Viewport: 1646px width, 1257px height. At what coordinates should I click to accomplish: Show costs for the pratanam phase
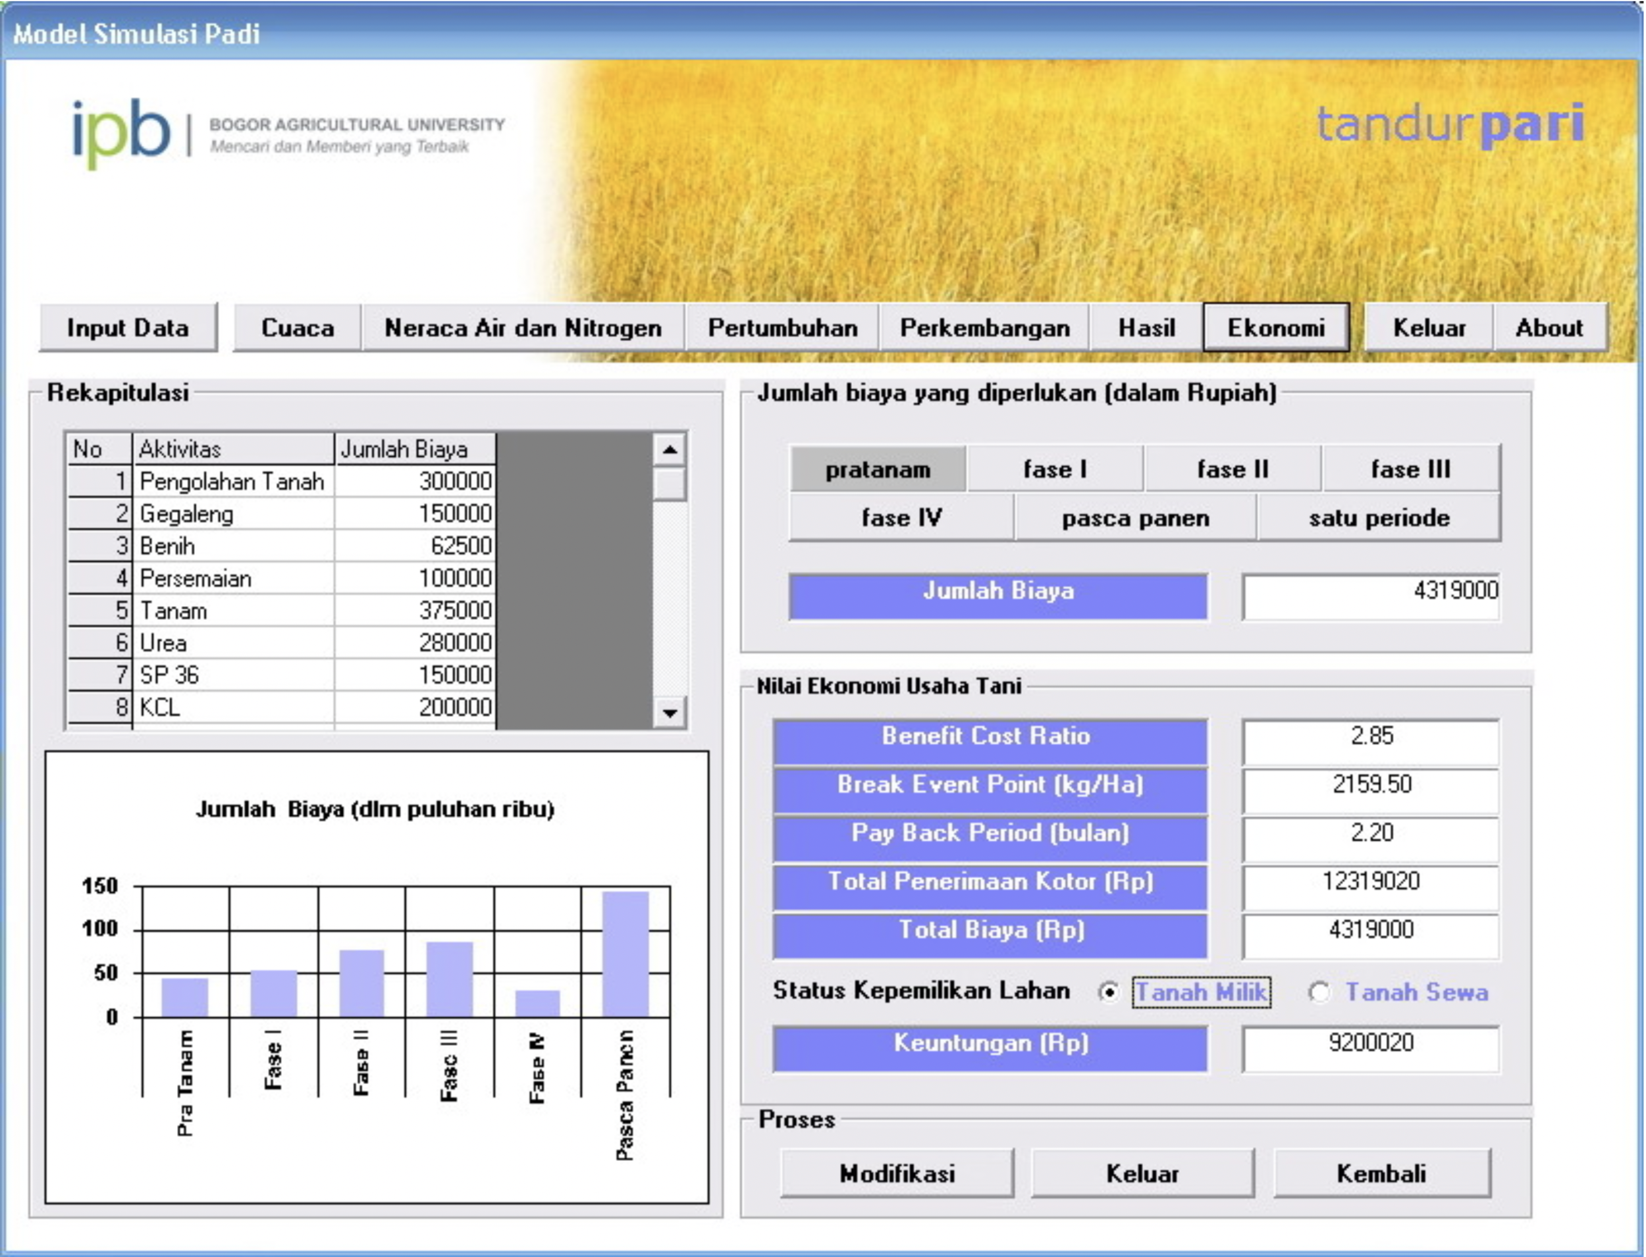(877, 469)
